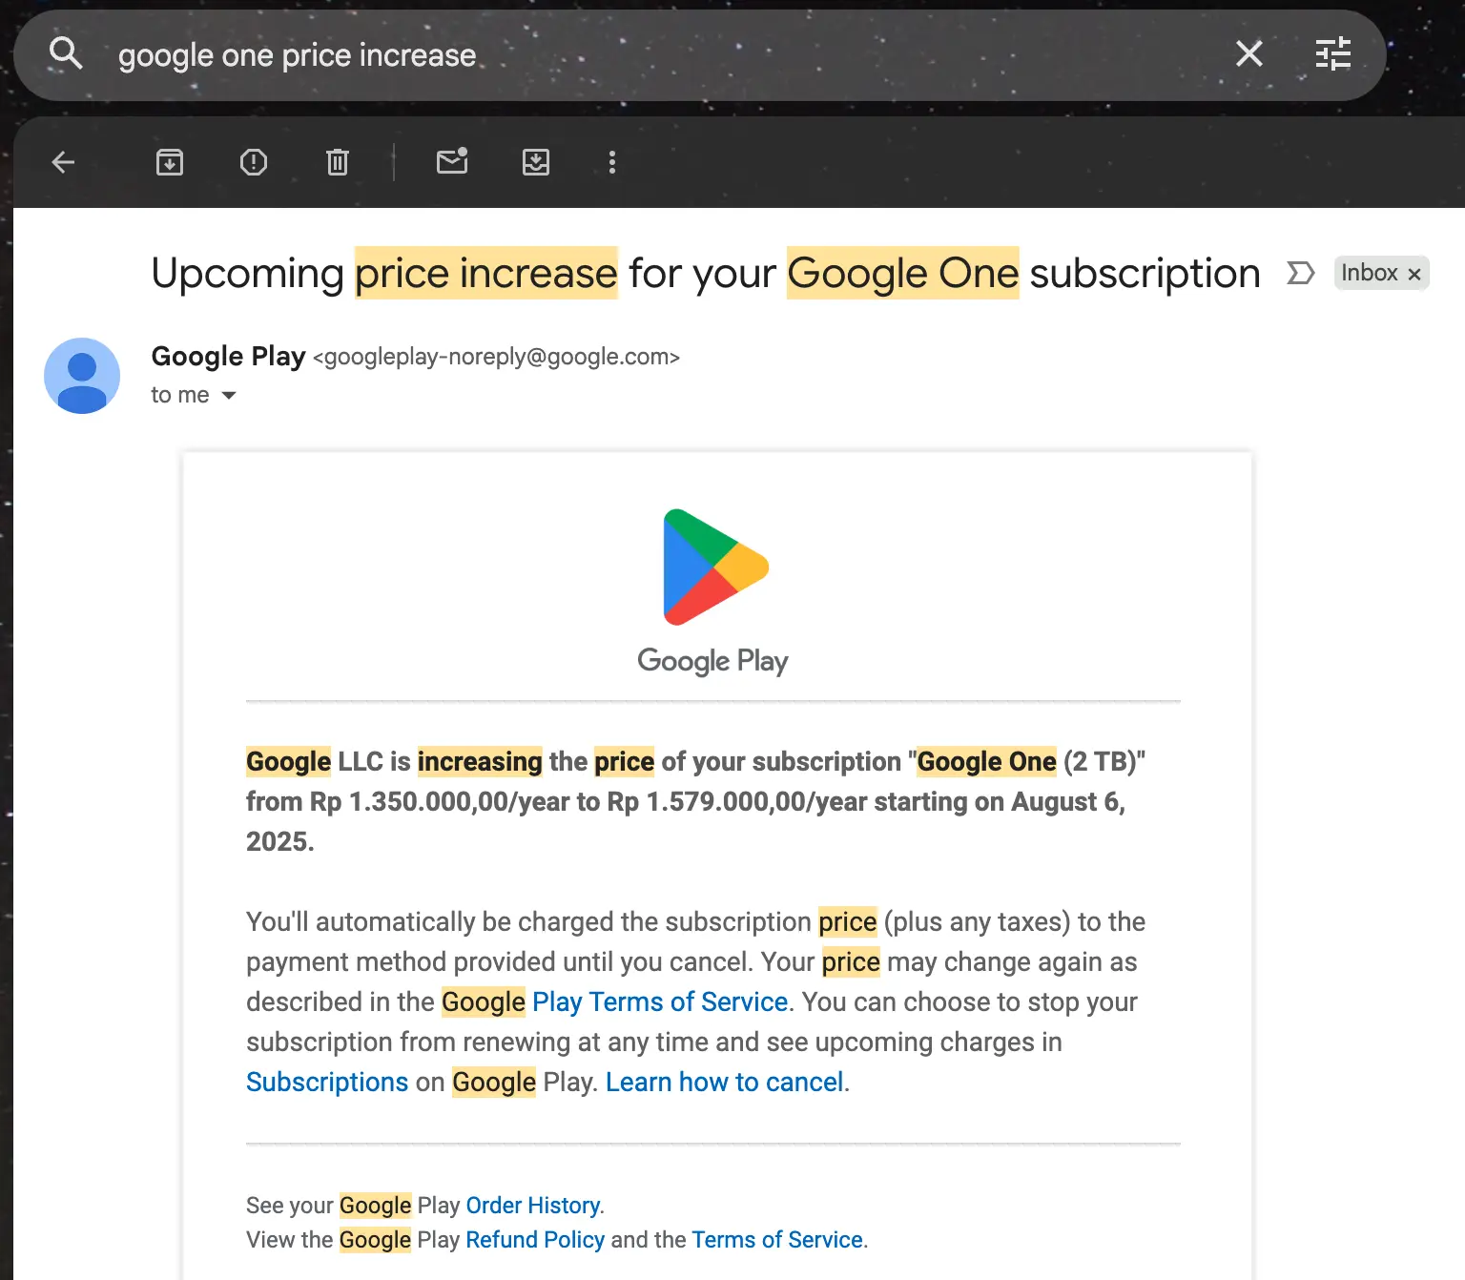
Task: Archive the email
Action: tap(169, 162)
